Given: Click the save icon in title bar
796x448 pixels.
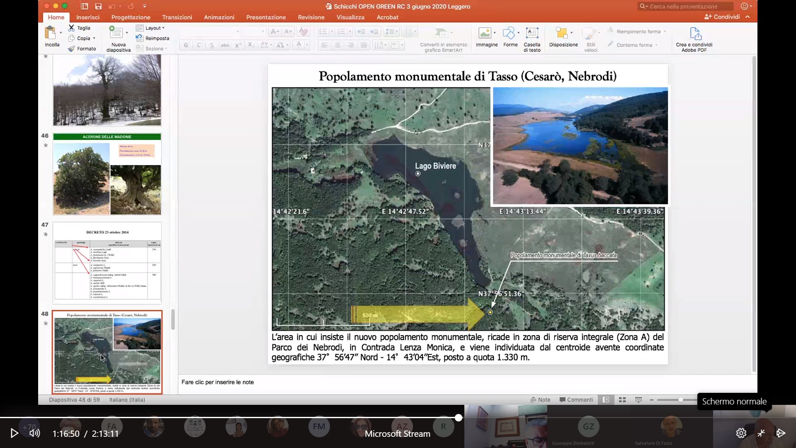Looking at the screenshot, I should (98, 6).
